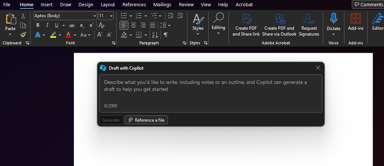Open the Clipboard pane launcher
Screen dimensions: 384x166
coord(28,43)
